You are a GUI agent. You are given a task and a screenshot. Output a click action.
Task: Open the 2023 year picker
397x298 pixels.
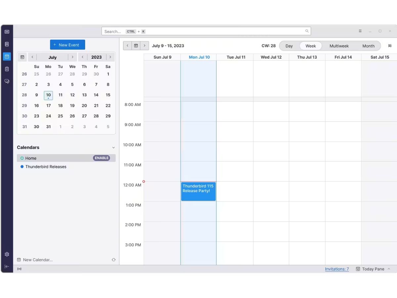97,57
